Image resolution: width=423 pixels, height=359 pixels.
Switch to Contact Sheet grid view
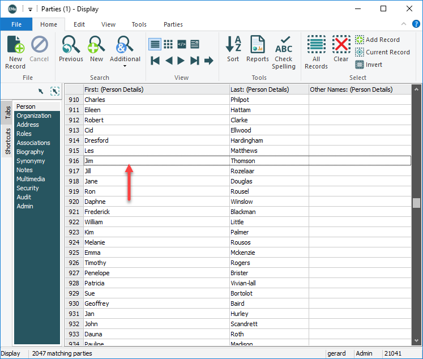[168, 44]
